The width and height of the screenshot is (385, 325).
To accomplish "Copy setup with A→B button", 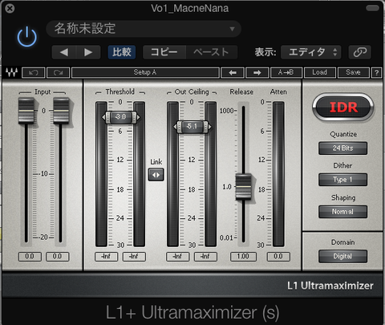I will click(286, 72).
